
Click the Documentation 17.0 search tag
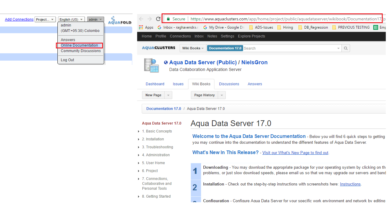tap(225, 48)
